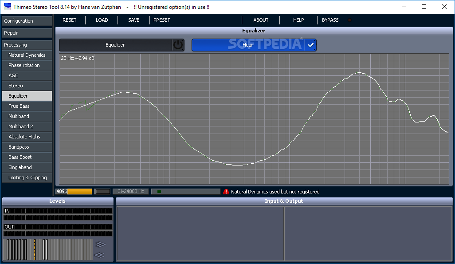Select Phase rotation in the sidebar
Image resolution: width=455 pixels, height=264 pixels.
27,65
